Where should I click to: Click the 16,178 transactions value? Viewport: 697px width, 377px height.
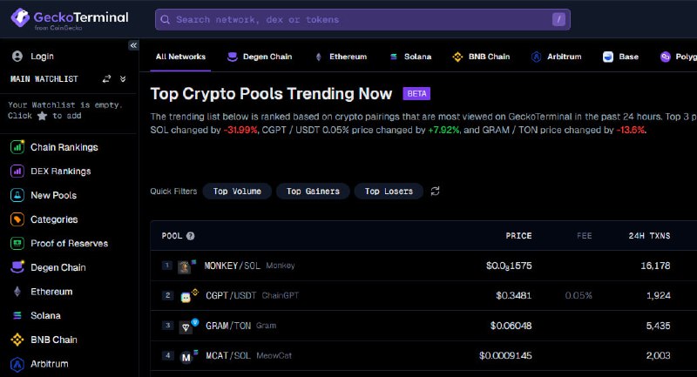pos(655,266)
